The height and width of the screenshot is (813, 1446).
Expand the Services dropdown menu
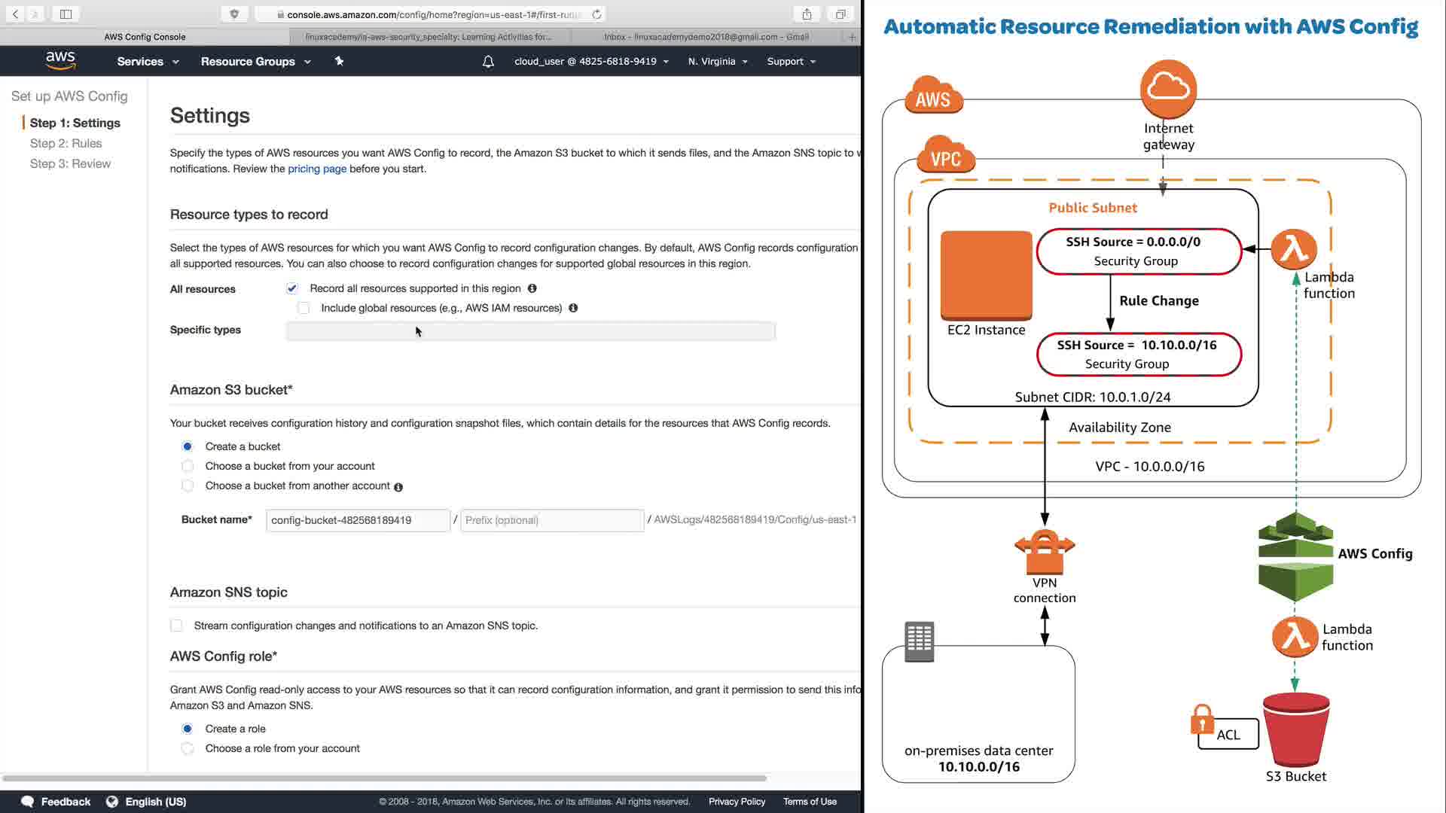point(148,62)
